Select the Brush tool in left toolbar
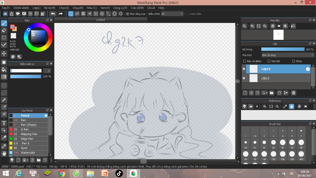This screenshot has height=178, width=316. (x=4, y=23)
